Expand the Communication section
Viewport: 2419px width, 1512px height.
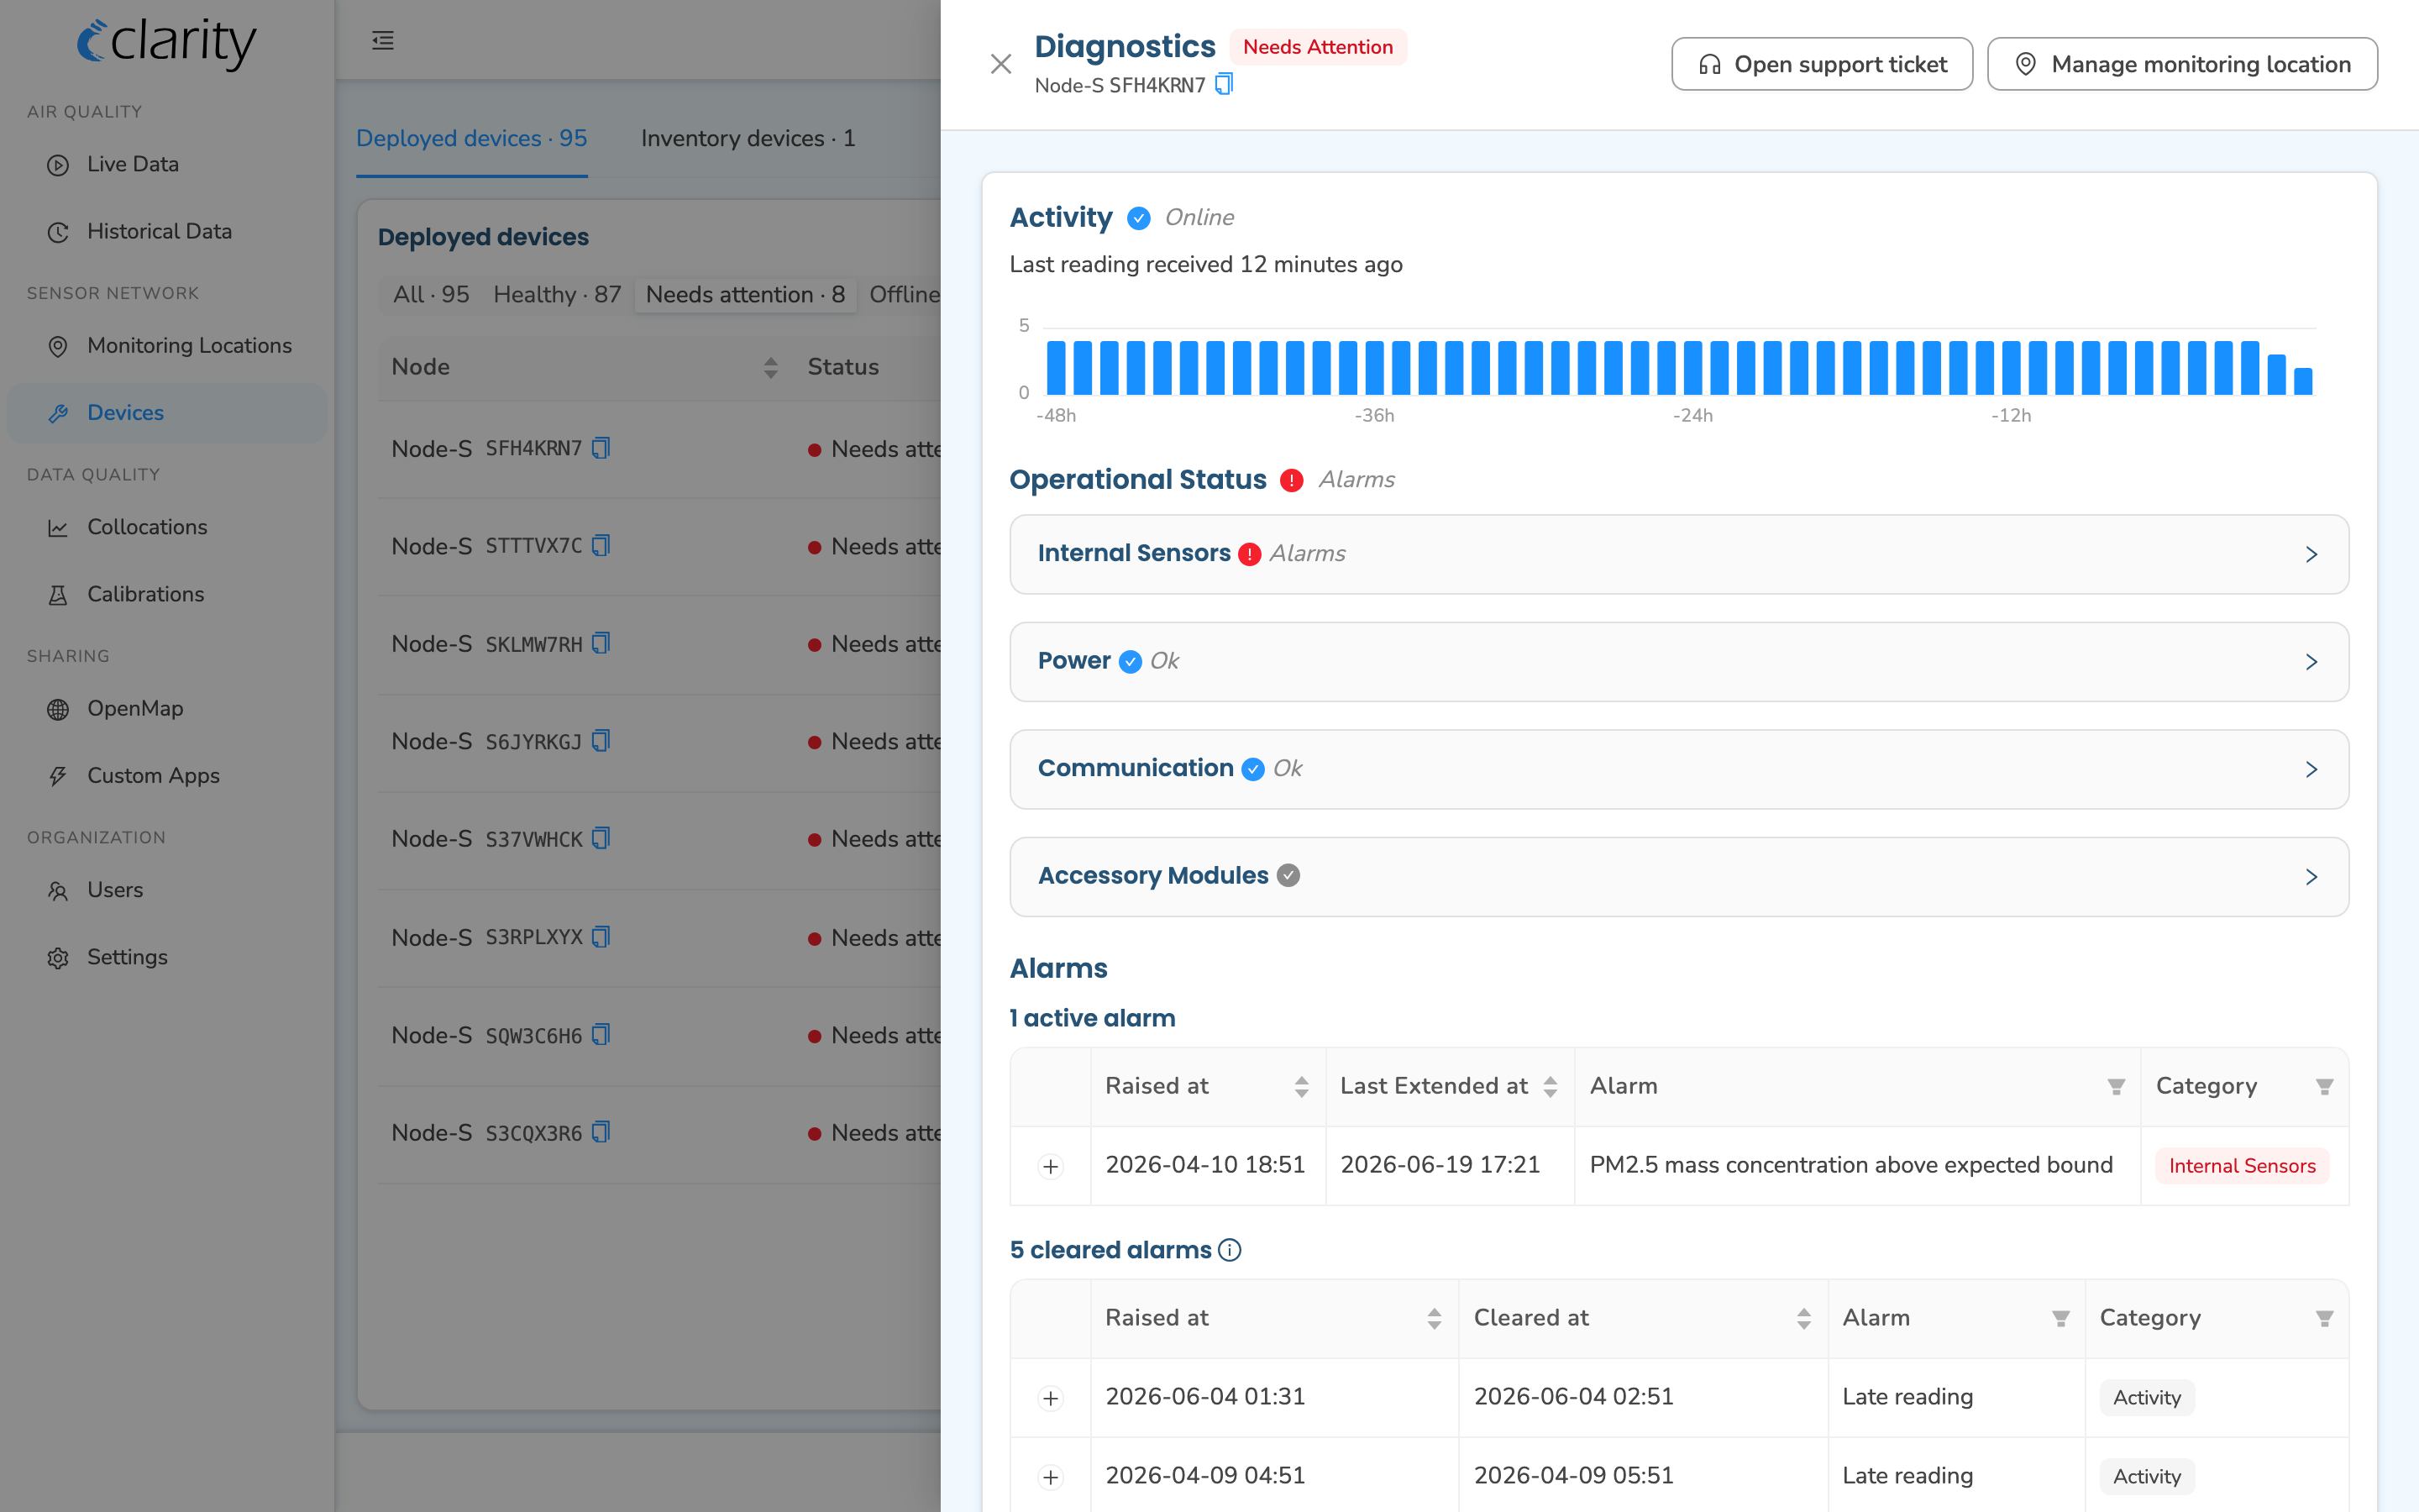point(1678,769)
